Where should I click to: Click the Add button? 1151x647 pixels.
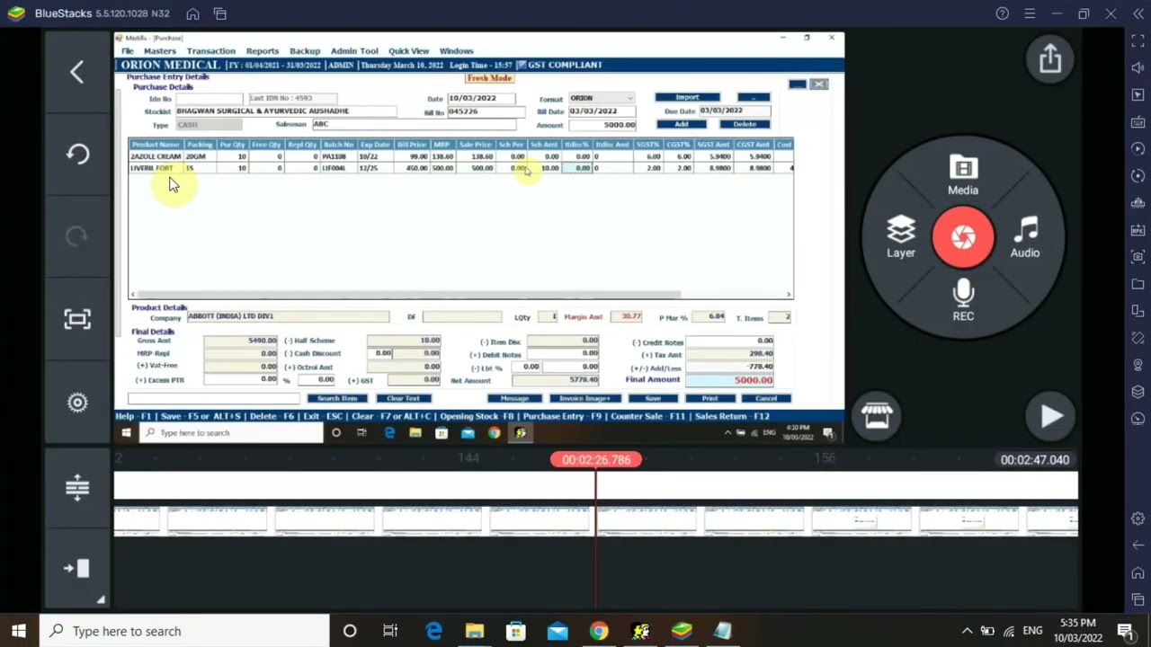click(682, 124)
